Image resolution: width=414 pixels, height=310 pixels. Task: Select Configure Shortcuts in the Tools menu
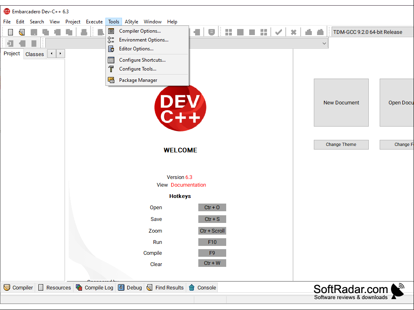pyautogui.click(x=147, y=60)
